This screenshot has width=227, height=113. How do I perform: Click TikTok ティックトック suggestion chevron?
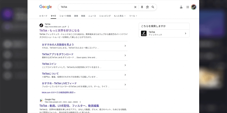[186, 33]
